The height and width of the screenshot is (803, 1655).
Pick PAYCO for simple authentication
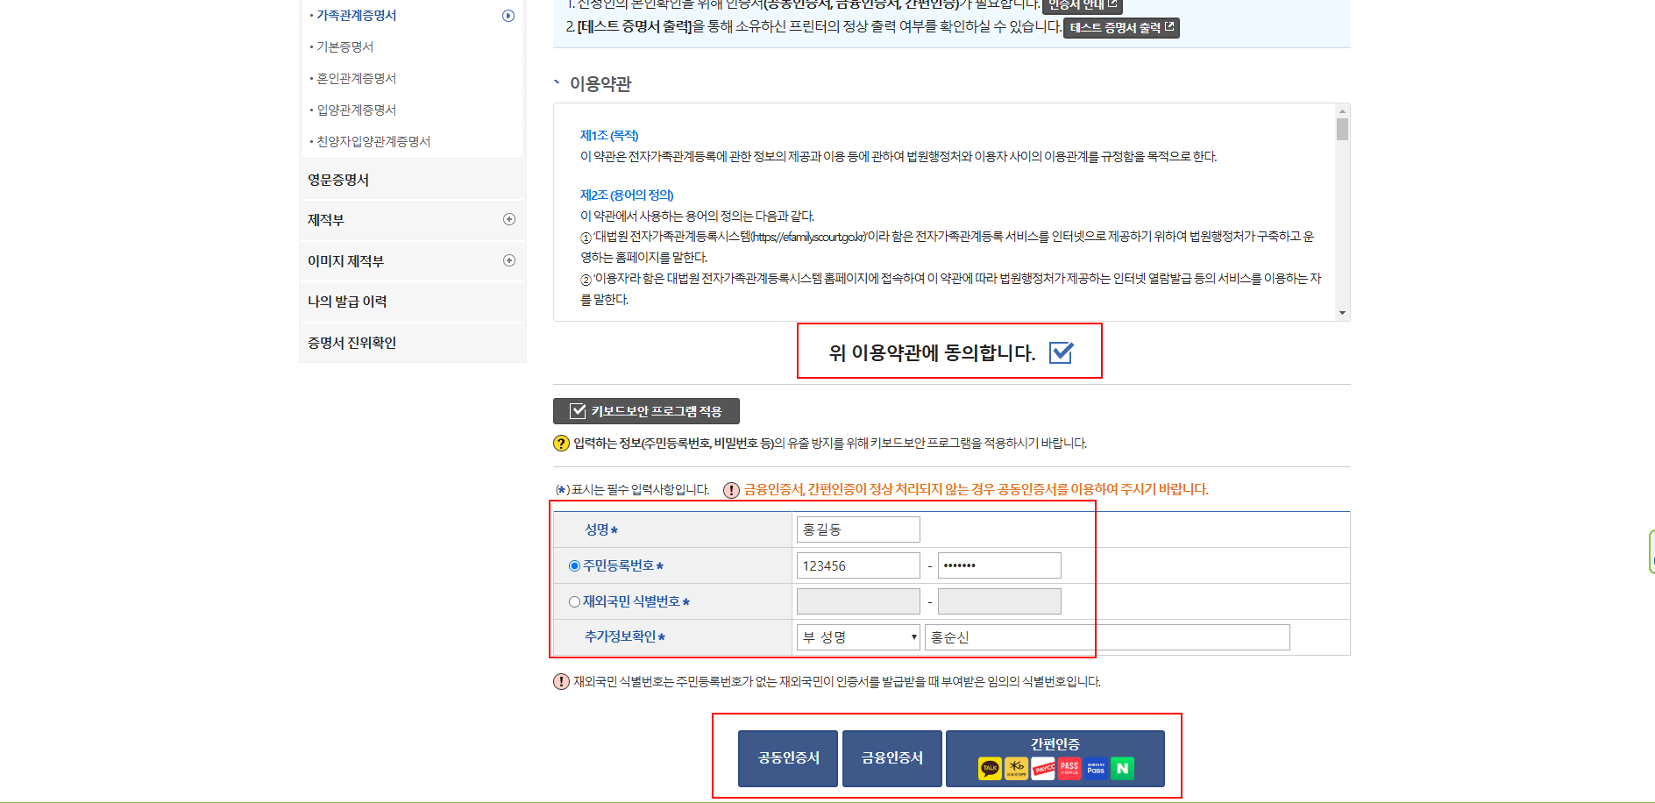coord(1042,768)
